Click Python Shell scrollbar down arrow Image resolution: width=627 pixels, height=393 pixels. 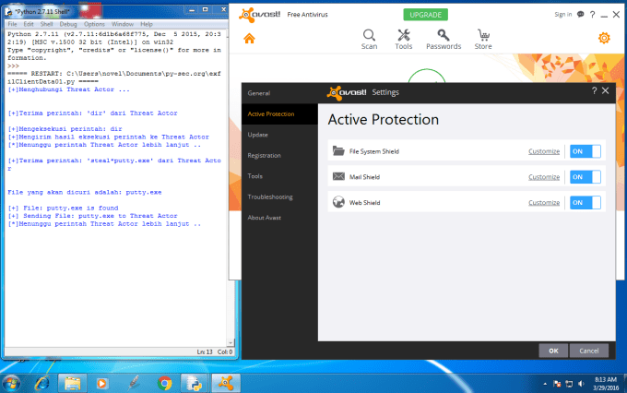tap(231, 342)
